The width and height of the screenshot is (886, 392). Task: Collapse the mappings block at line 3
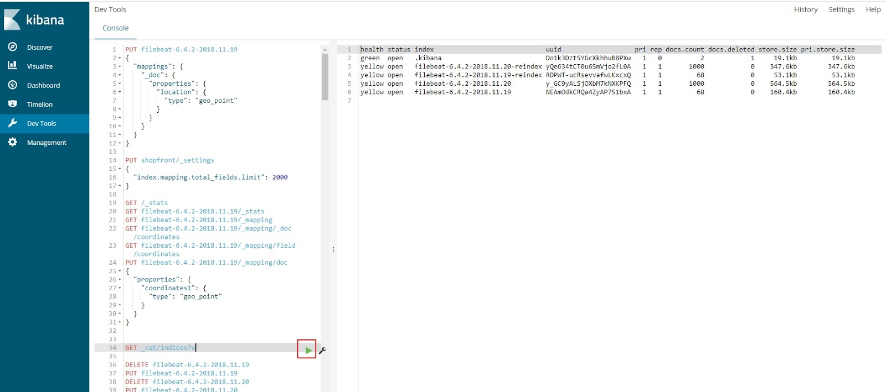(120, 66)
